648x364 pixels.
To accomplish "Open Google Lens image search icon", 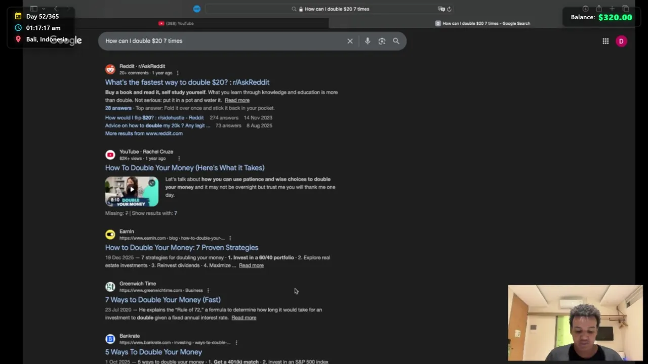I will click(x=382, y=41).
